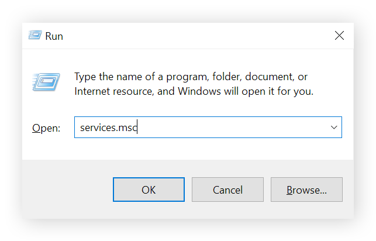Cancel the Run dialog
This screenshot has height=241, width=376.
[227, 190]
